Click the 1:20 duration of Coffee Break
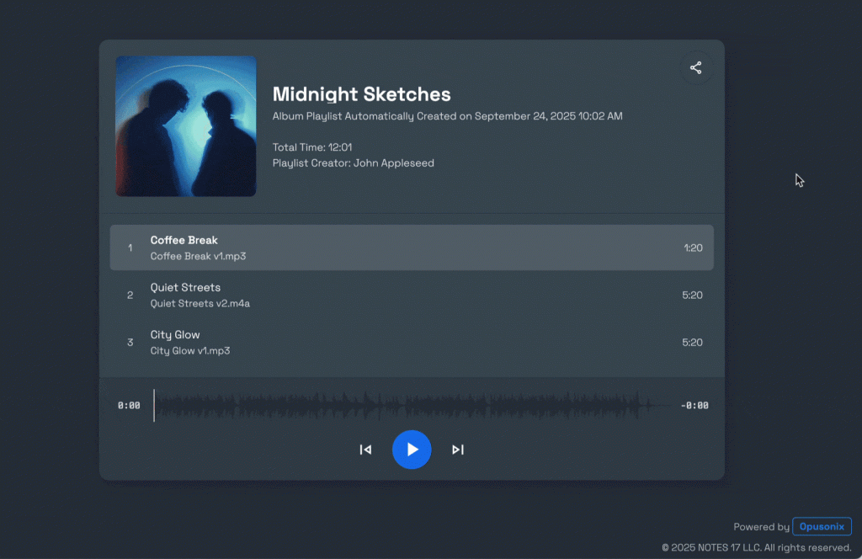 click(x=692, y=248)
